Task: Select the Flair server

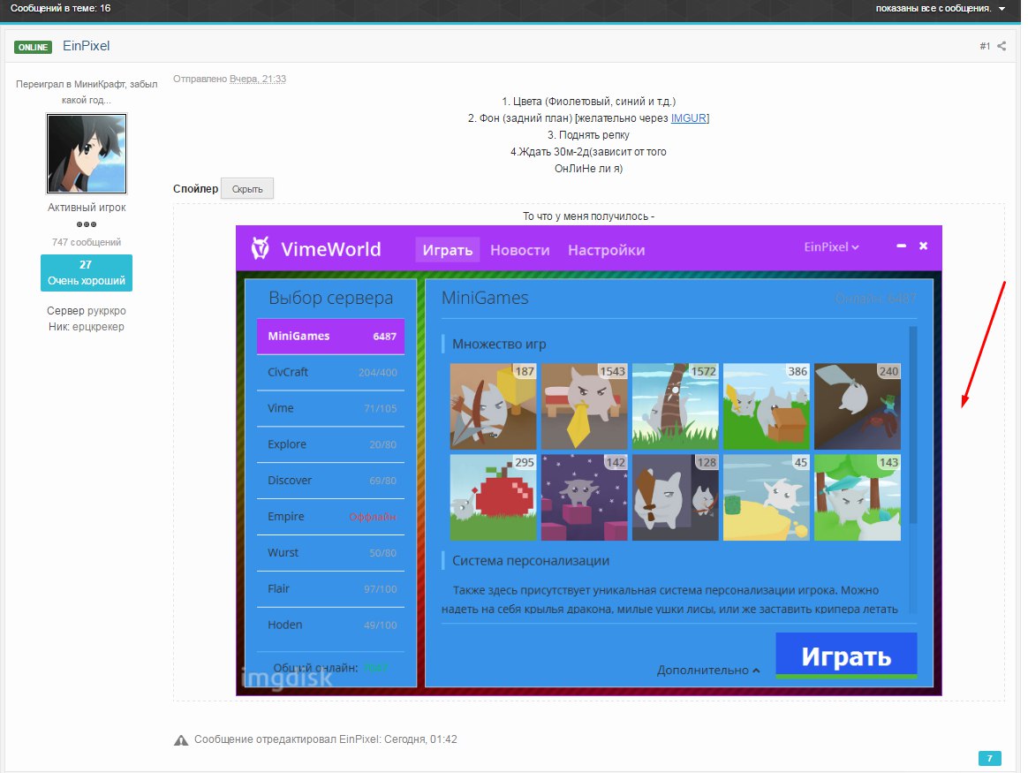Action: click(x=330, y=588)
